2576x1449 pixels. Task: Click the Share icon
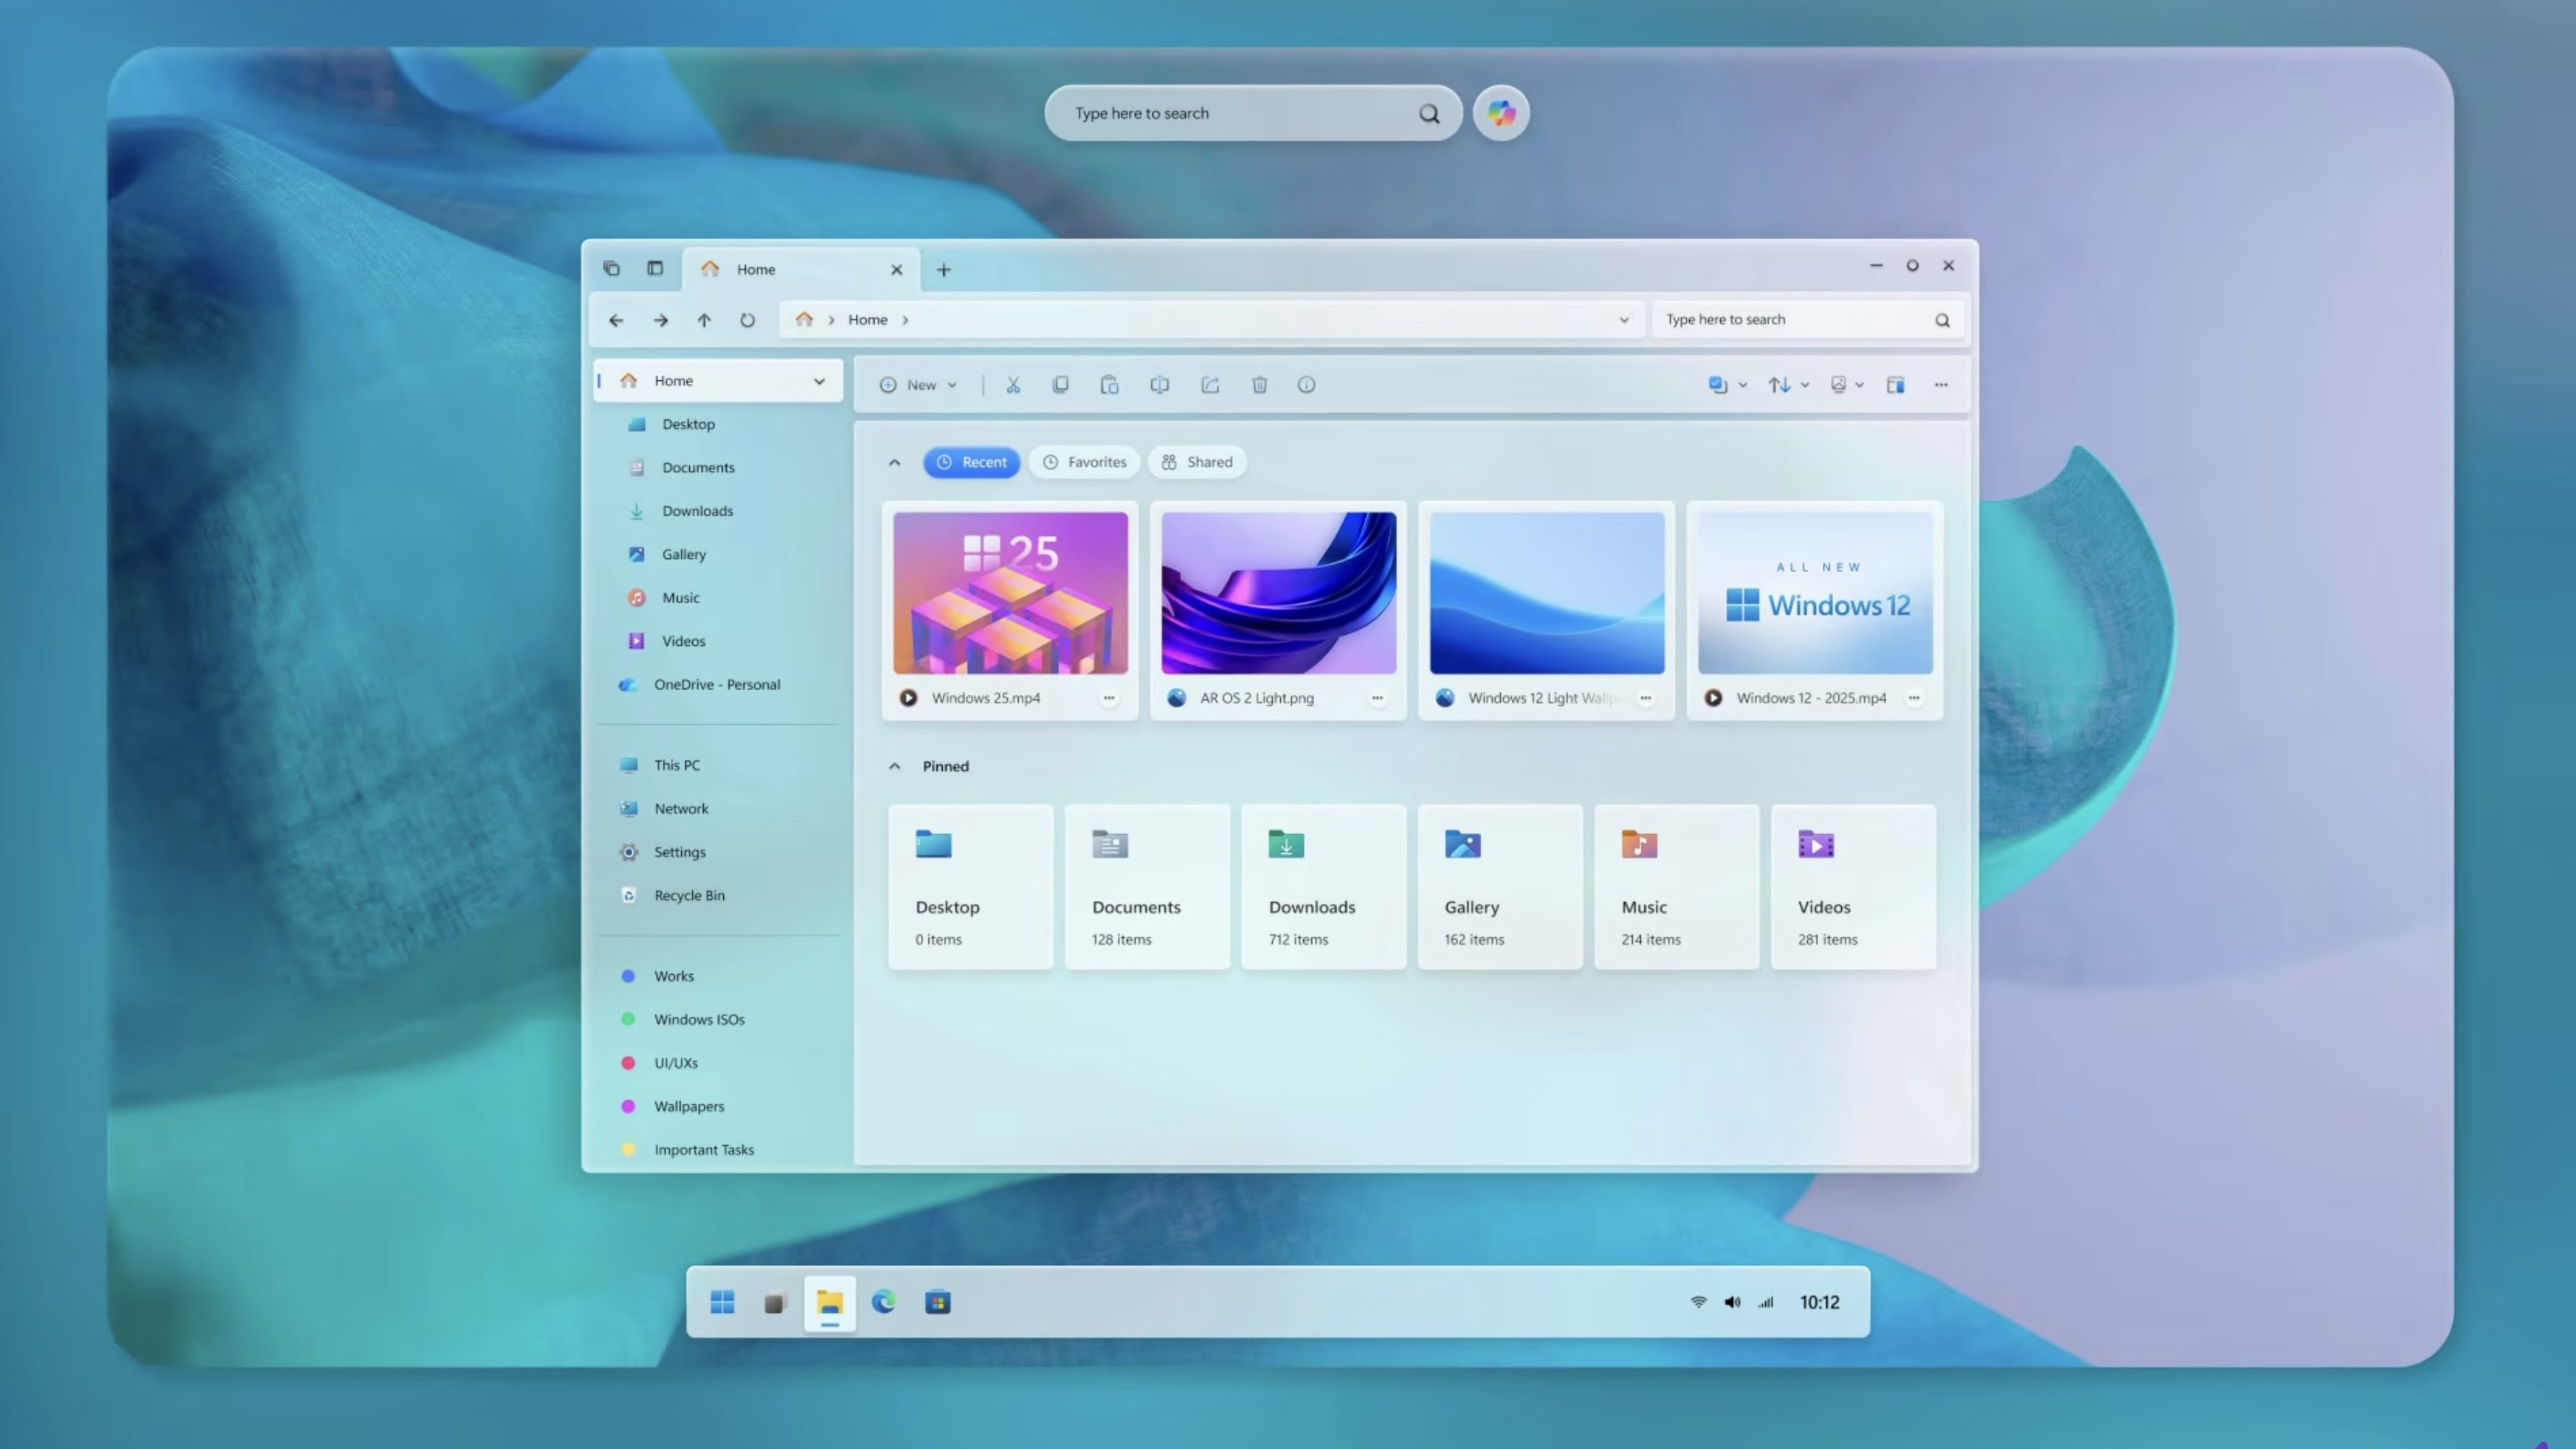click(x=1210, y=385)
